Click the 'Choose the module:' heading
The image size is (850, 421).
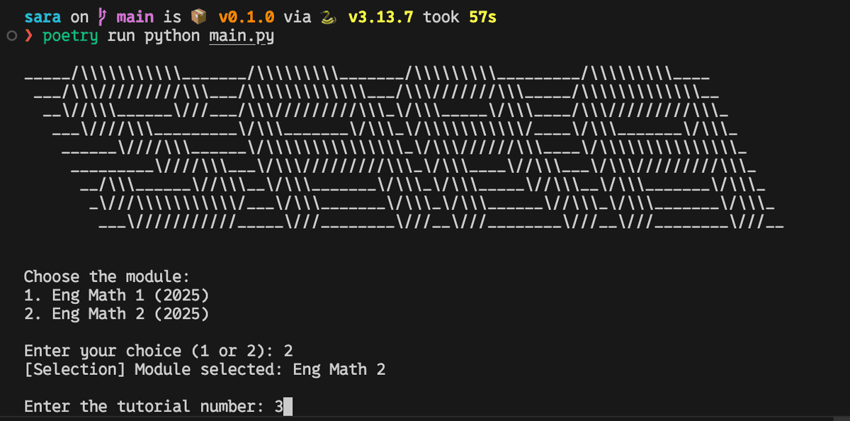click(107, 276)
